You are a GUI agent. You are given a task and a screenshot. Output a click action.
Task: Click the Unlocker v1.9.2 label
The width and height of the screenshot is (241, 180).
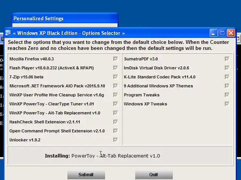(x=25, y=140)
